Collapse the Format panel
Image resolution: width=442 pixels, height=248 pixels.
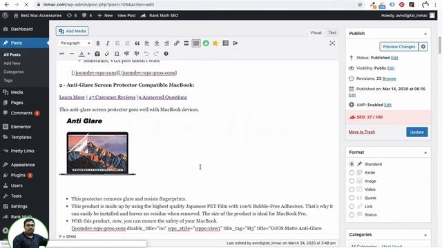[x=425, y=152]
